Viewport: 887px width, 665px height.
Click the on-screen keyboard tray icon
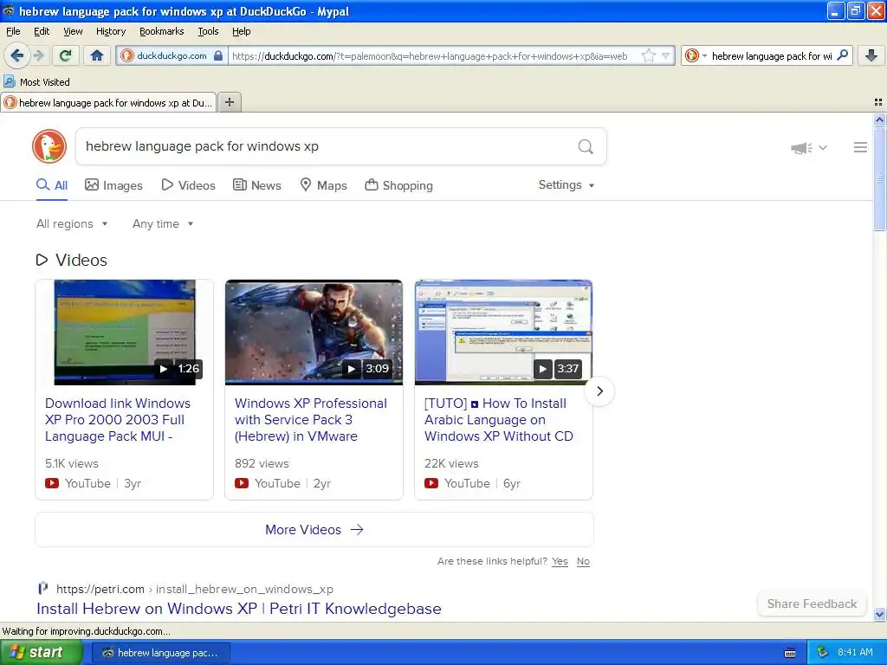790,653
